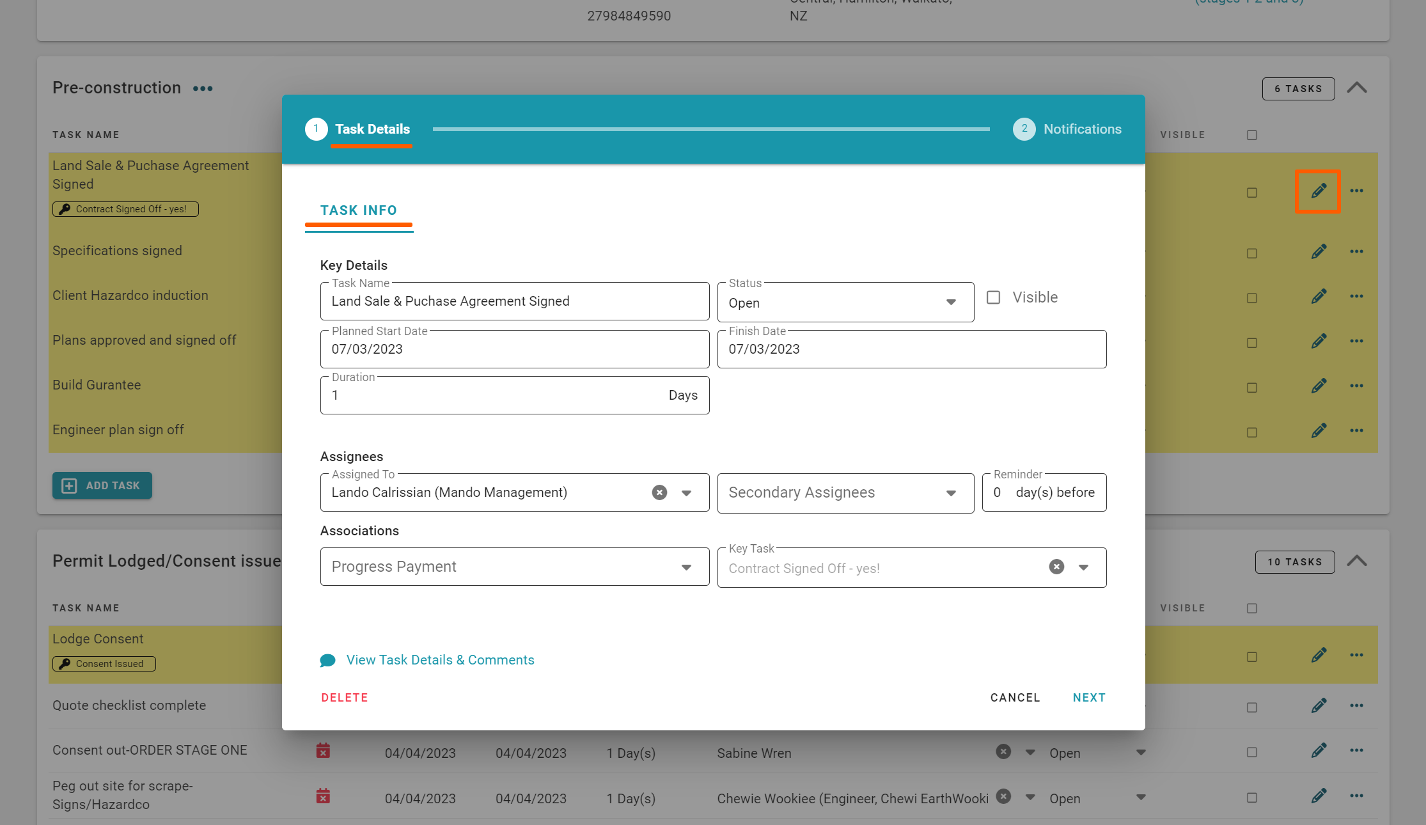Check visible box for Build Gurantee row

point(1251,388)
